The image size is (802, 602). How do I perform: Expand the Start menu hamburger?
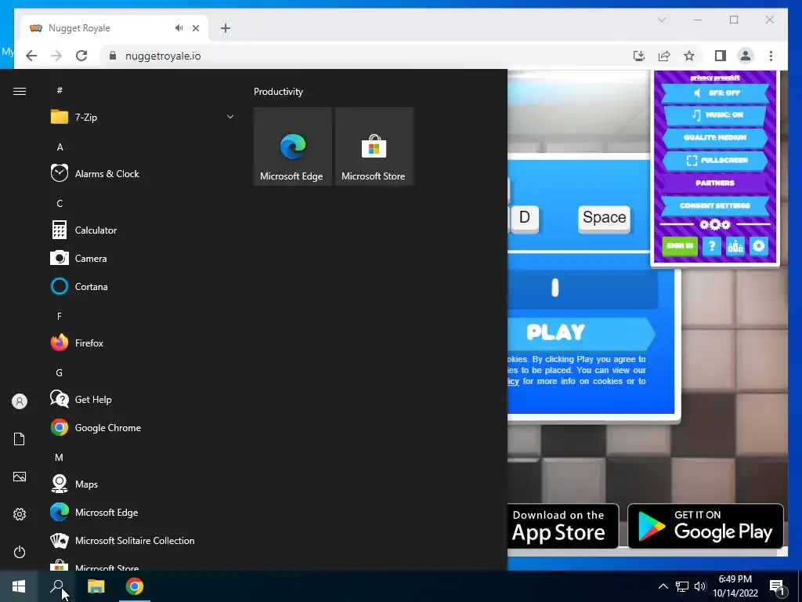click(x=20, y=91)
